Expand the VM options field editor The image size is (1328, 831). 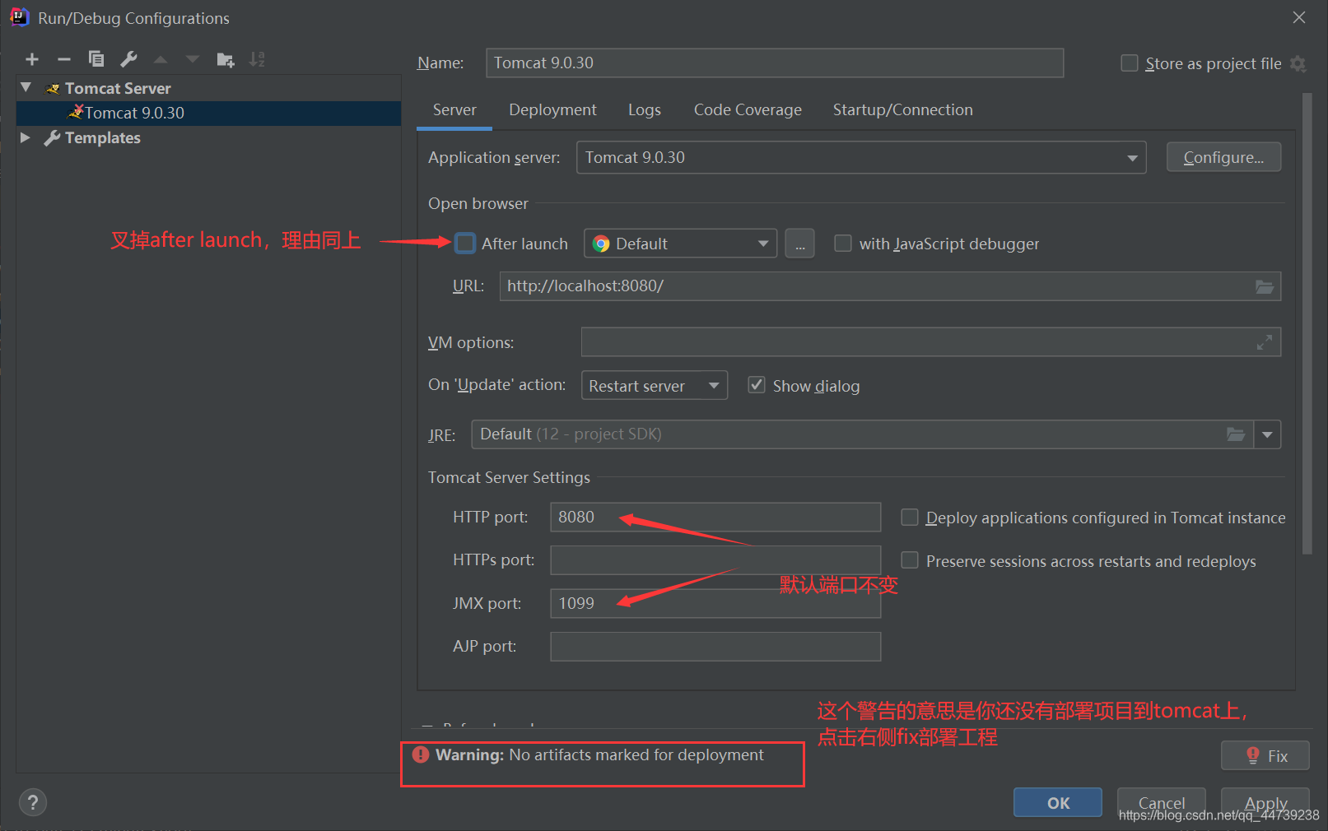point(1265,342)
